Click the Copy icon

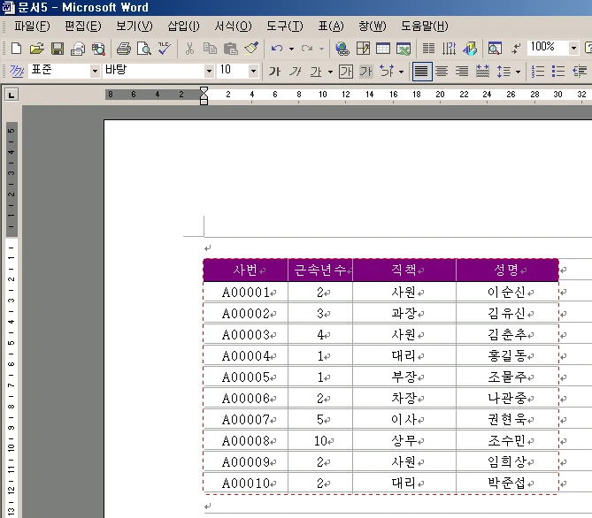click(x=210, y=49)
